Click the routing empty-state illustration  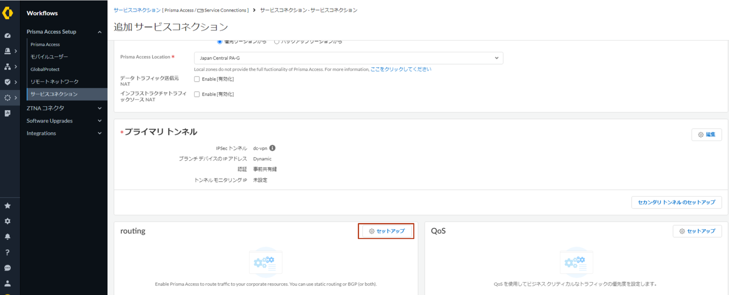[x=266, y=262]
